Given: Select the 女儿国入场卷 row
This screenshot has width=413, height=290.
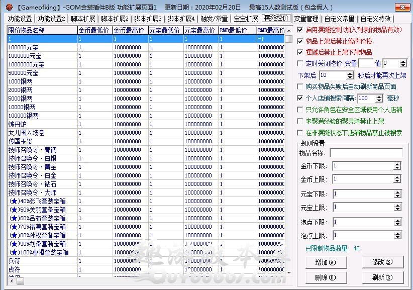Looking at the screenshot, I should tap(146, 133).
